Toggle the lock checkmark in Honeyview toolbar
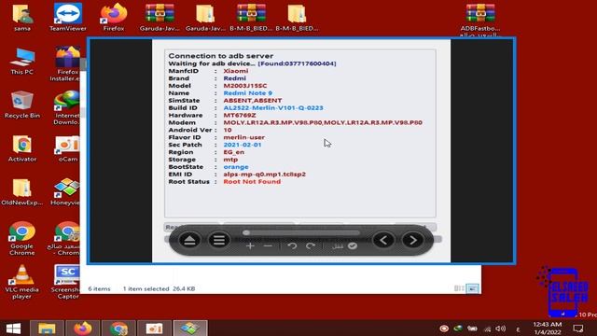 pyautogui.click(x=353, y=246)
